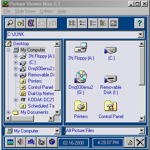
Task: Click the question mark help button
Action: [x=139, y=23]
